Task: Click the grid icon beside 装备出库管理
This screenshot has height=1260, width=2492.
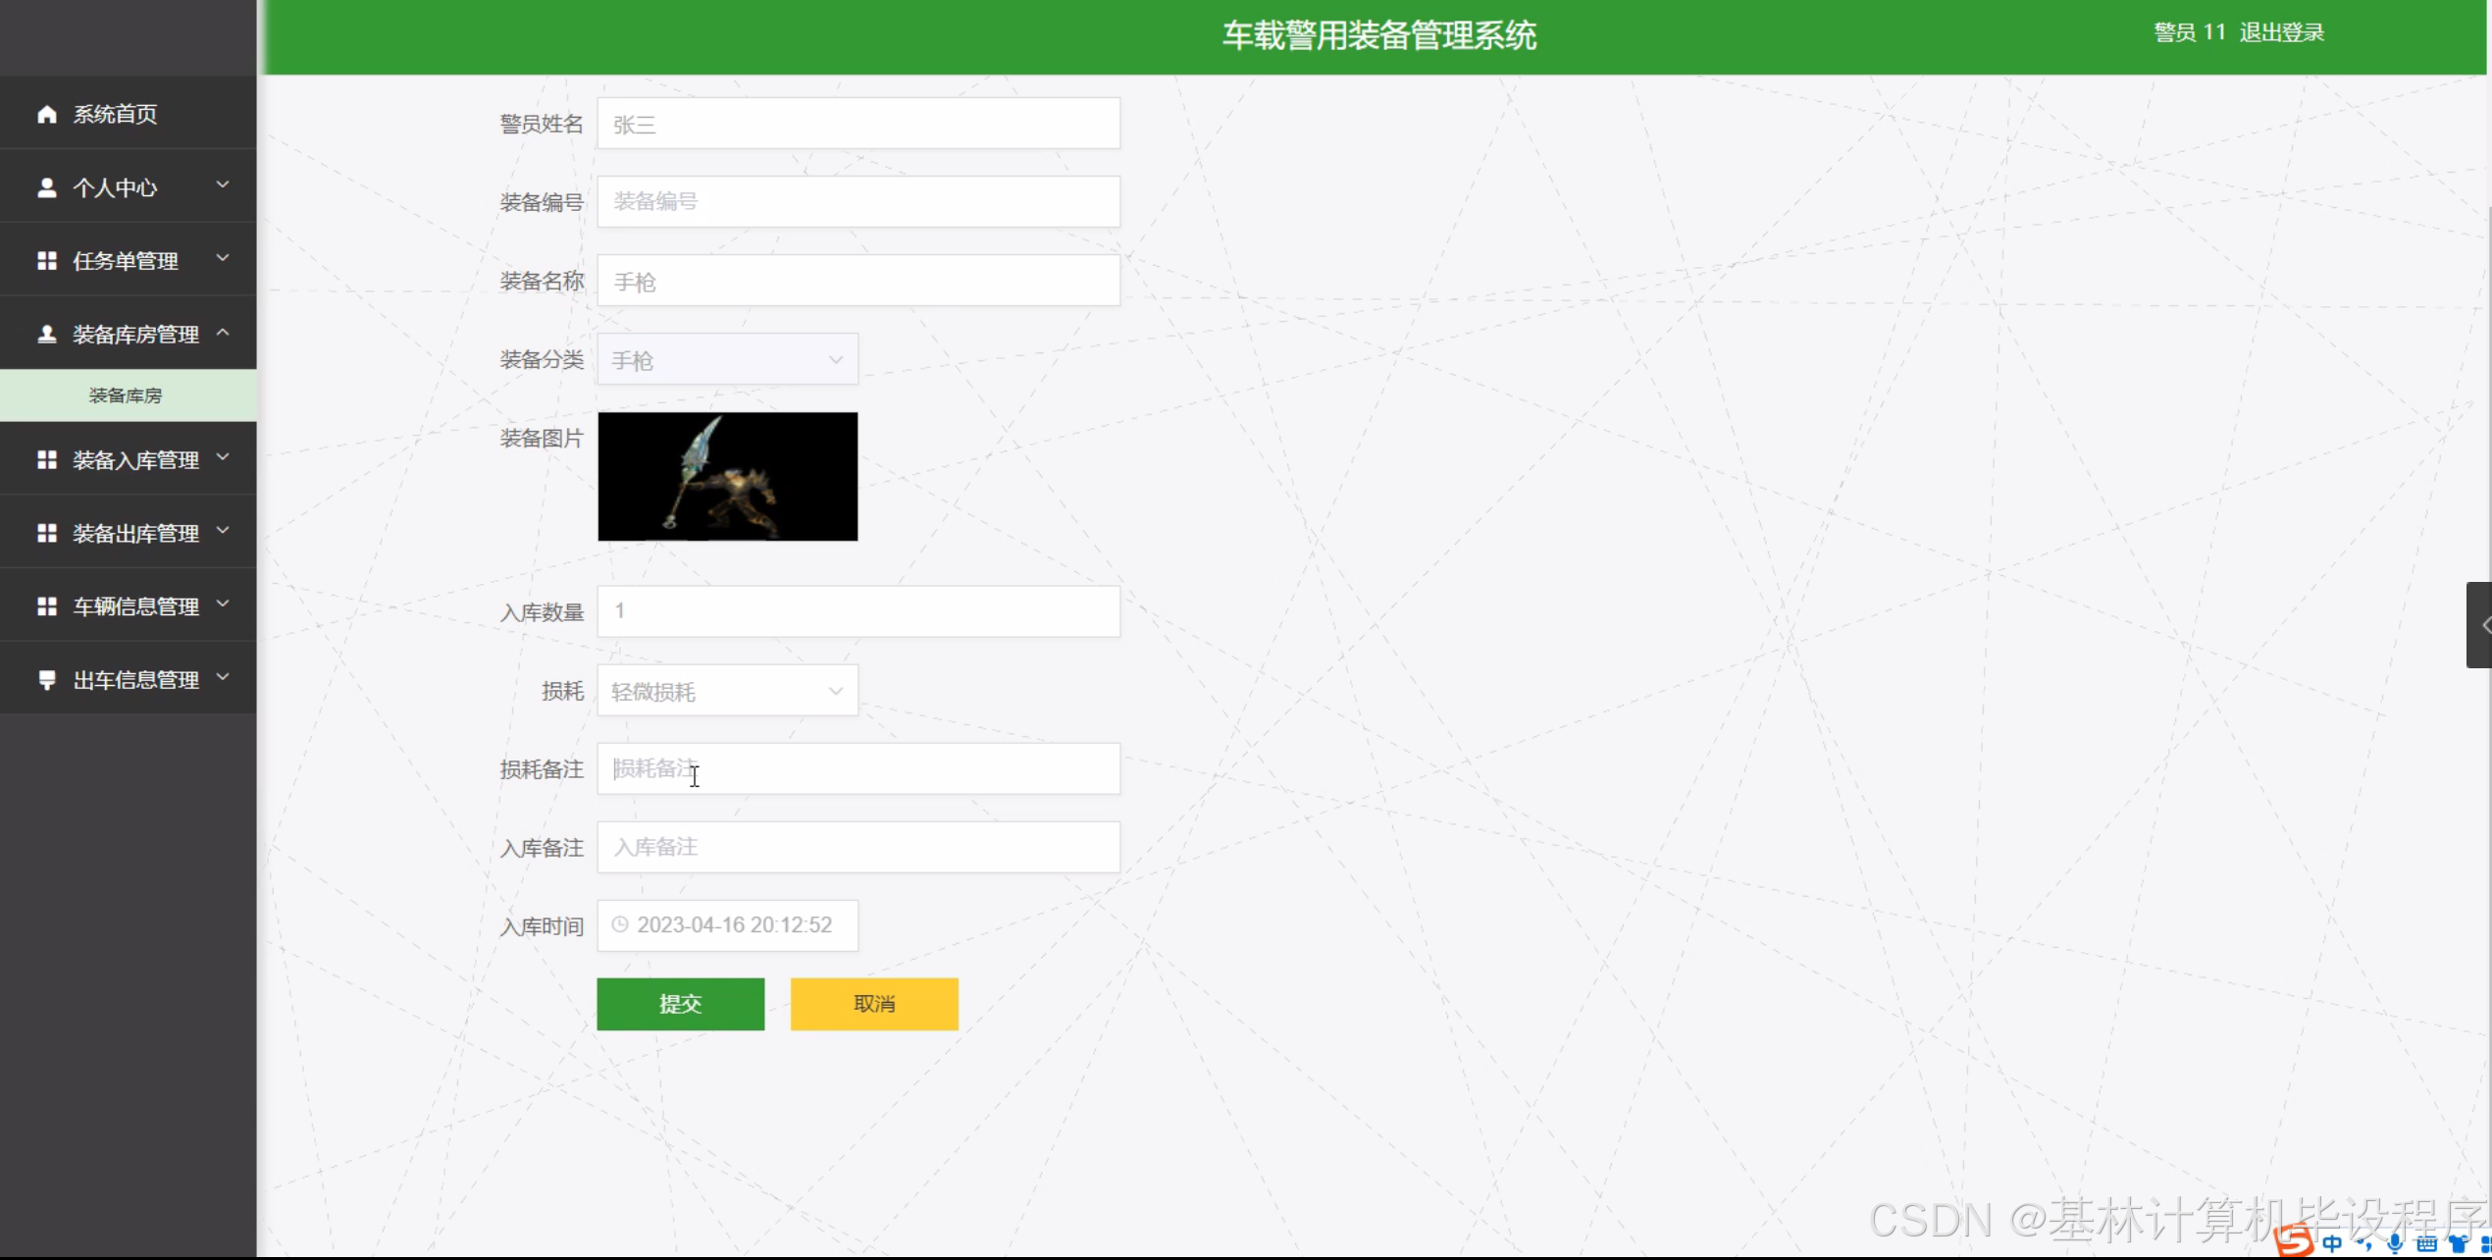Action: [46, 533]
